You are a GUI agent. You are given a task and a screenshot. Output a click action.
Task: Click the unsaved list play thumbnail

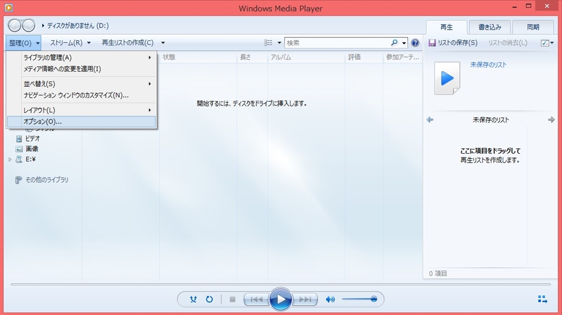[x=447, y=78]
